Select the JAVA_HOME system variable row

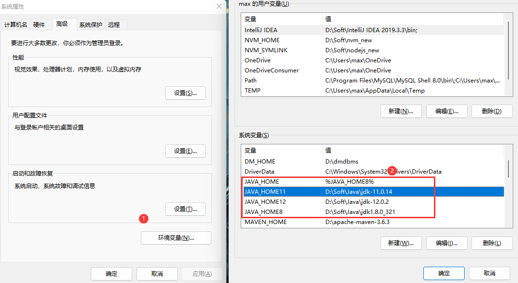click(x=373, y=182)
